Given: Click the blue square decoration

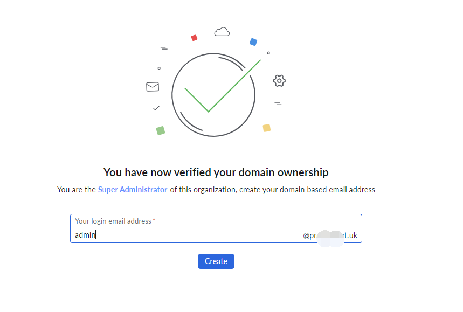Looking at the screenshot, I should click(x=253, y=42).
